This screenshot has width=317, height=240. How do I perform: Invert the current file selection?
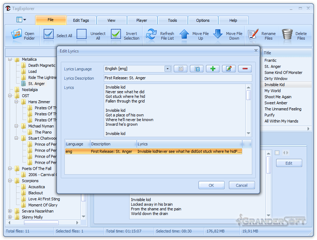(x=115, y=35)
